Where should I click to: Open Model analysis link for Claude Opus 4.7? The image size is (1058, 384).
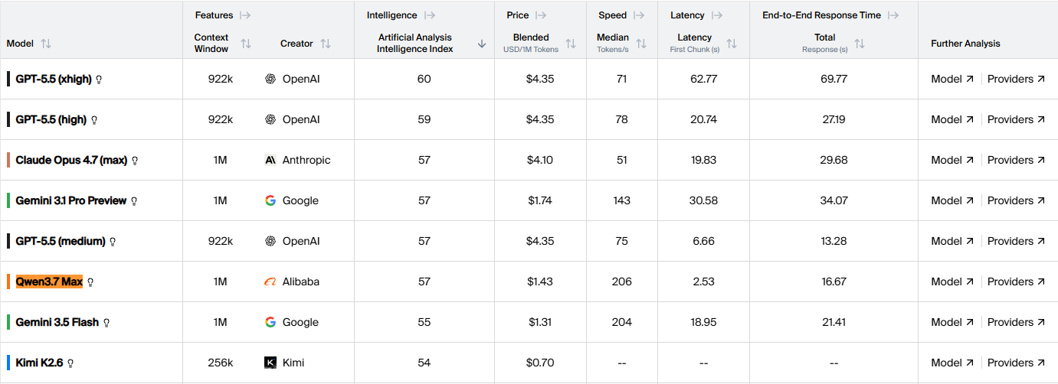[x=952, y=160]
